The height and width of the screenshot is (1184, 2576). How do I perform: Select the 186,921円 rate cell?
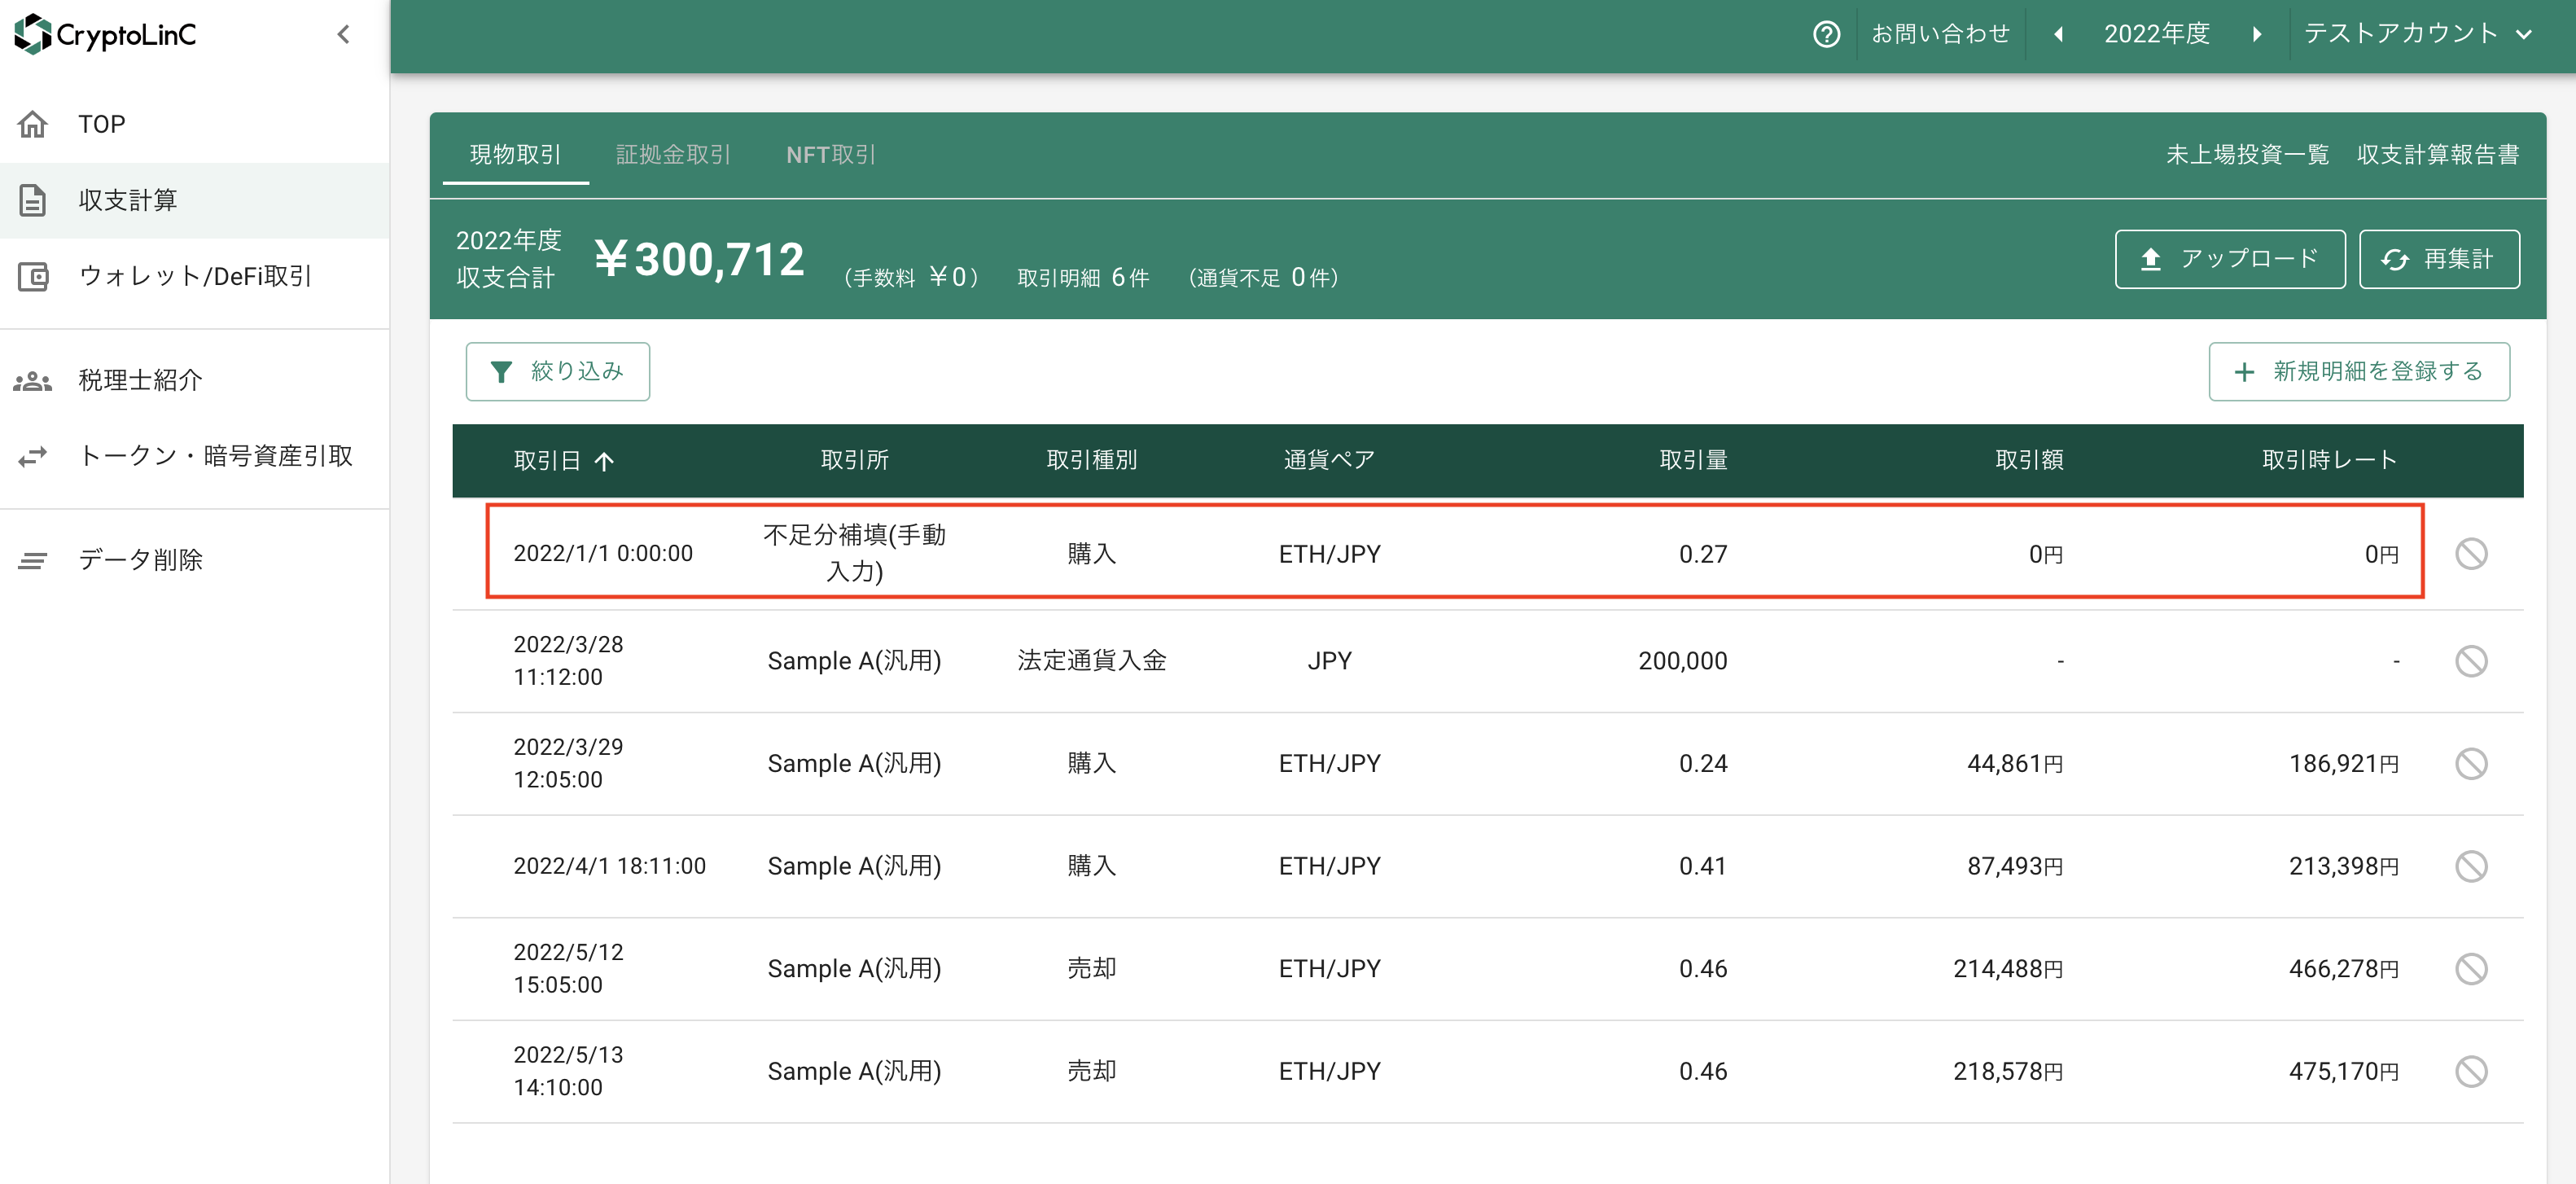(x=2344, y=764)
